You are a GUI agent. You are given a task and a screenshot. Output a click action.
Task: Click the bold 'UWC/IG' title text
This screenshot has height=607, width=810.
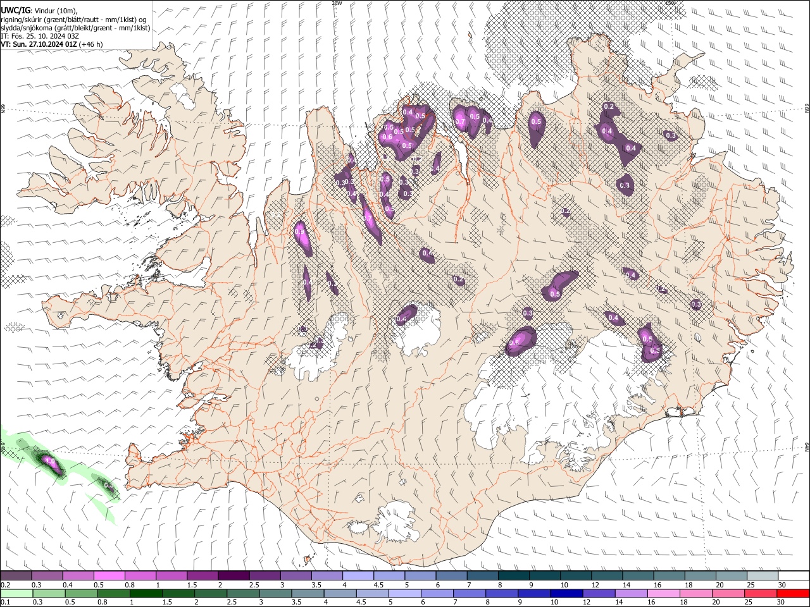coord(15,11)
